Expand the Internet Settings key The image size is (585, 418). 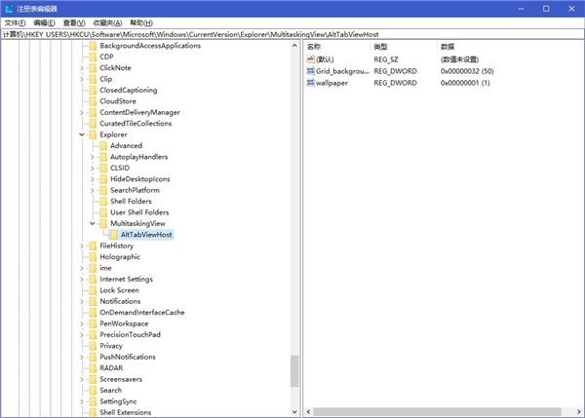(81, 280)
